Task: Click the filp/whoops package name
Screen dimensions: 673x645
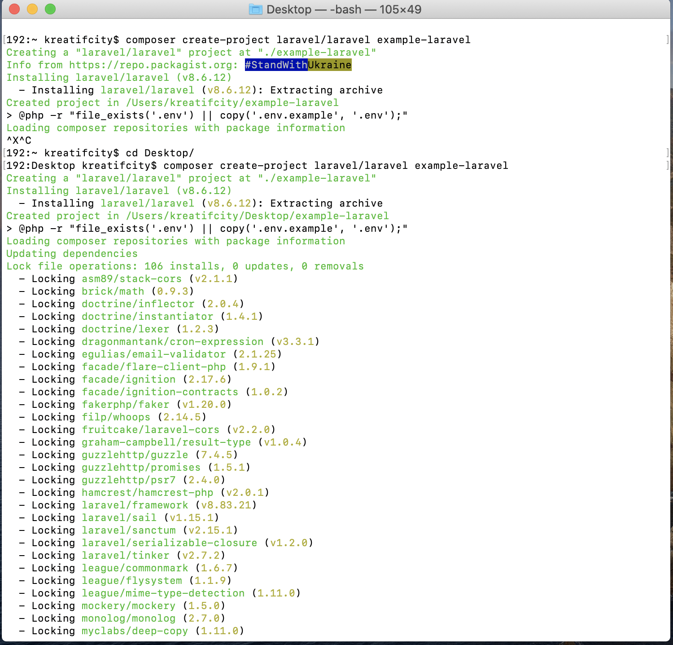Action: pos(116,417)
